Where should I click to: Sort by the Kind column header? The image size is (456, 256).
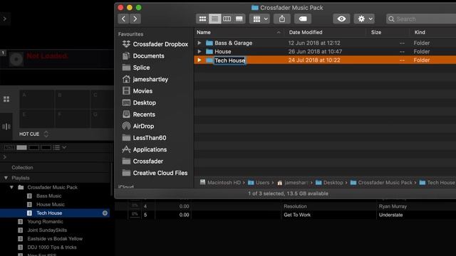point(433,32)
